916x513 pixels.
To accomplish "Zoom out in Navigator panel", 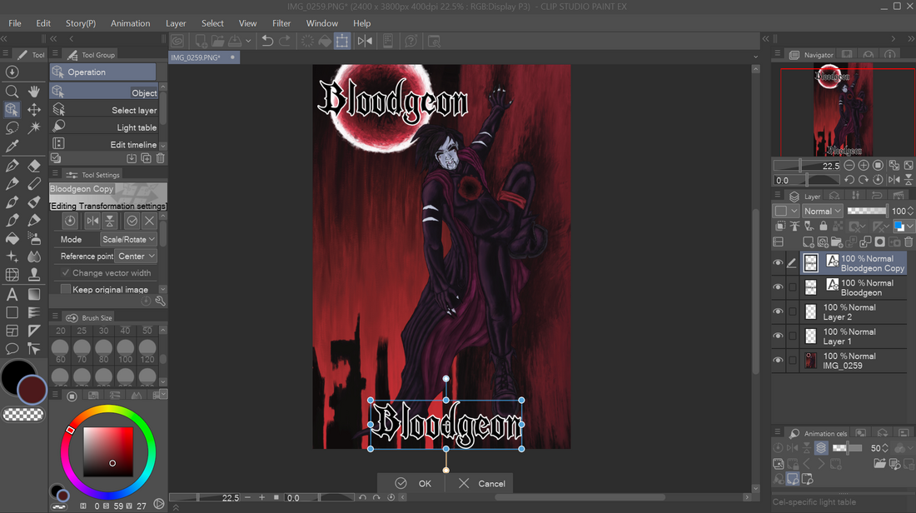I will pos(849,166).
